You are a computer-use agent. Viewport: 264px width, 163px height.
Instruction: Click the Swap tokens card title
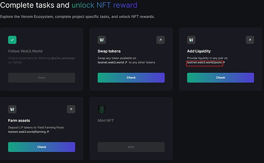[109, 51]
